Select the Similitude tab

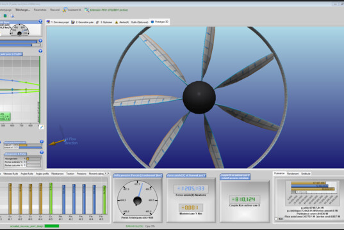(306, 174)
